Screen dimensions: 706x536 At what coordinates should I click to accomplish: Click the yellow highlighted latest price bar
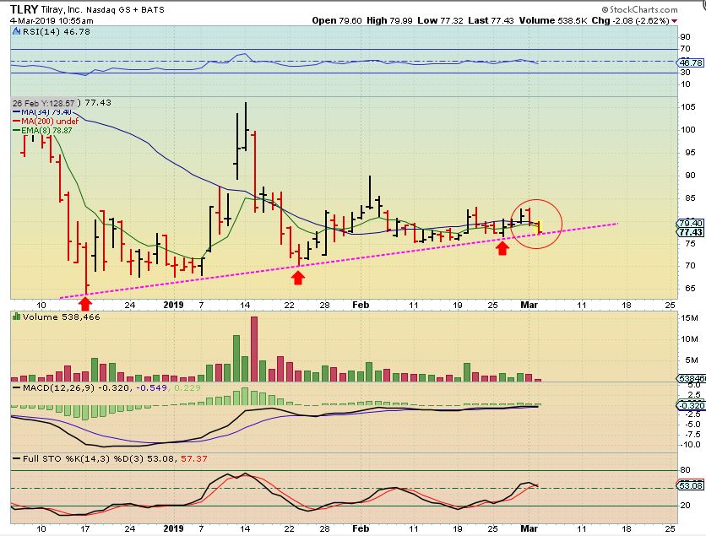539,227
